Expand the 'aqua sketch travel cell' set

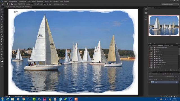click(x=153, y=62)
